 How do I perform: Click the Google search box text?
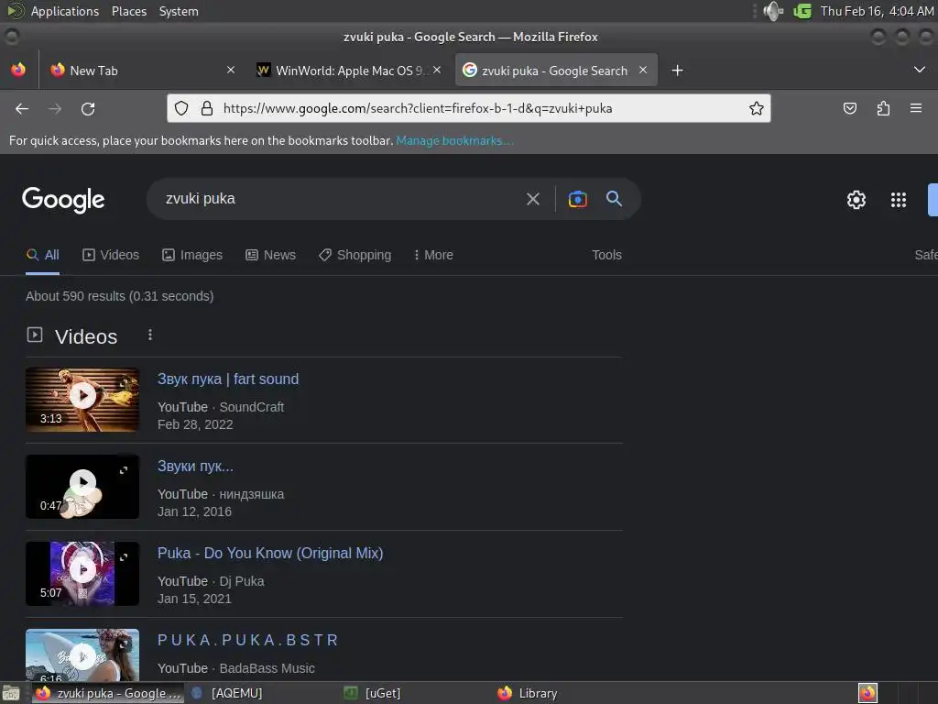tap(201, 199)
